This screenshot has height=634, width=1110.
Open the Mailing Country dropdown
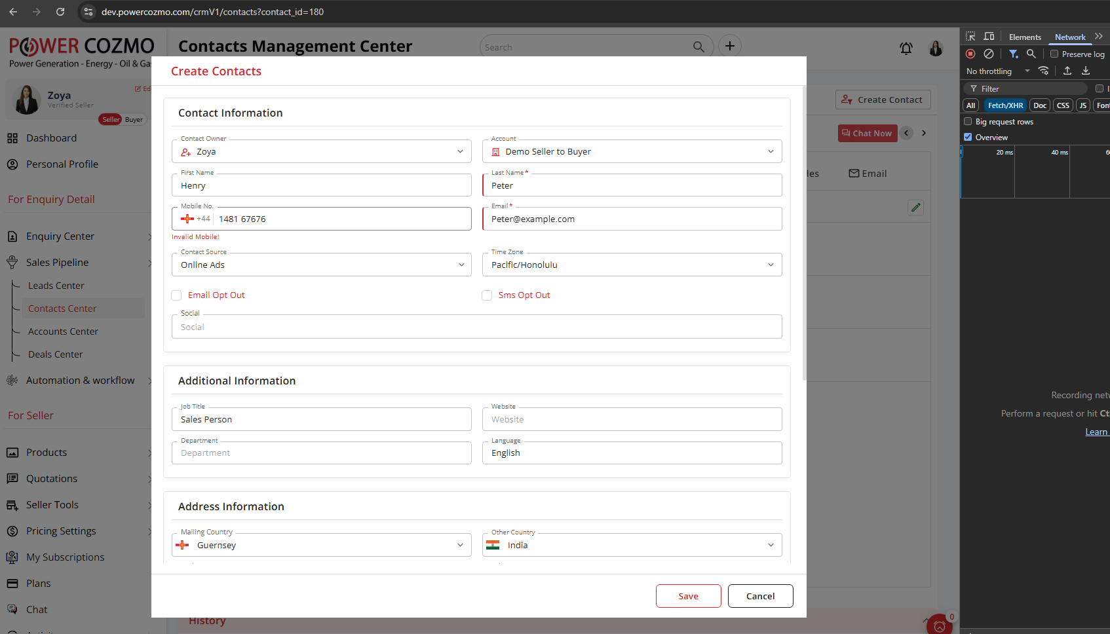(321, 545)
